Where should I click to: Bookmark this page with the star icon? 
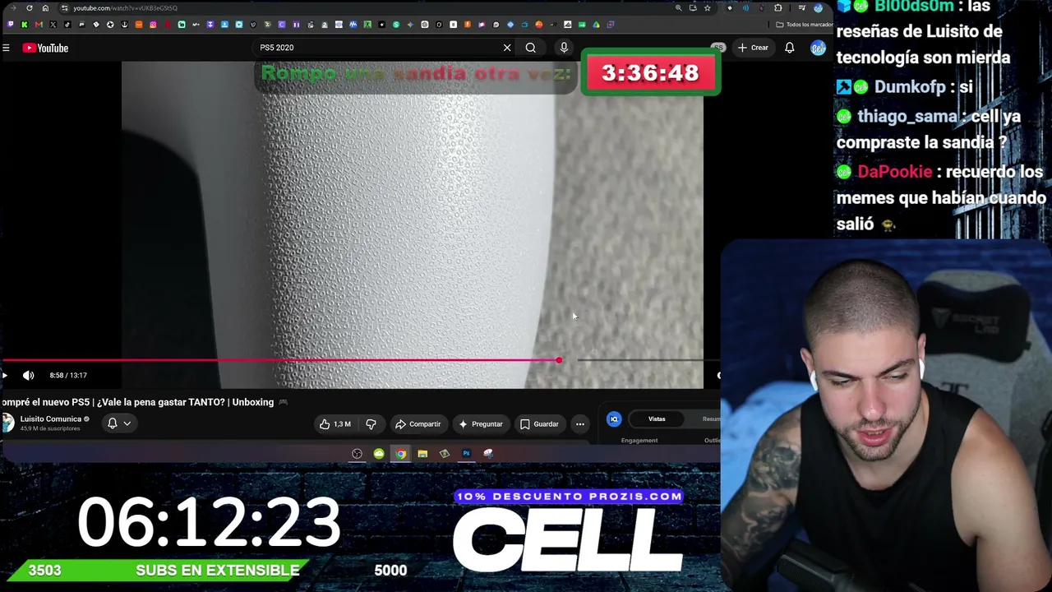point(707,8)
